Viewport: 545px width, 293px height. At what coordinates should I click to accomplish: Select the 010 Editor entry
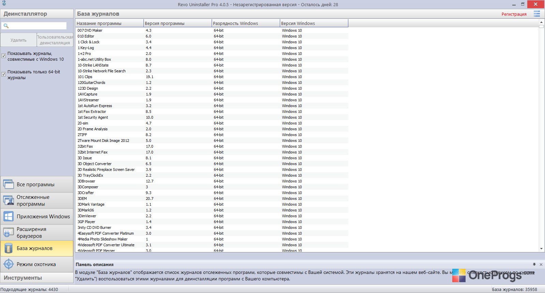(x=212, y=36)
